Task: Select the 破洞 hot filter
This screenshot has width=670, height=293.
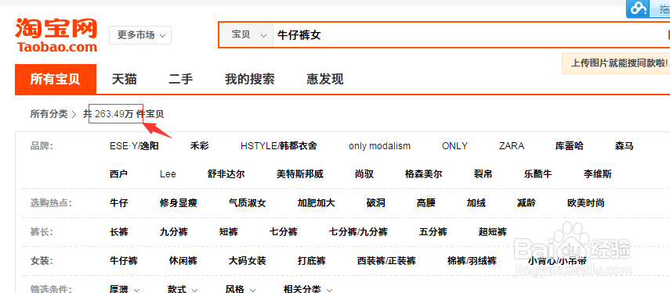Action: pos(375,203)
